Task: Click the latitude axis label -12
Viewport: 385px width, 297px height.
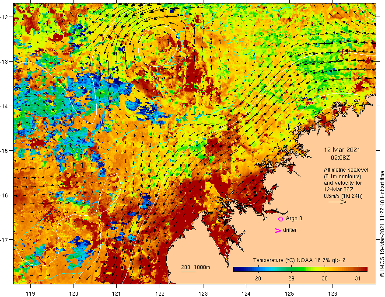Action: (x=5, y=17)
